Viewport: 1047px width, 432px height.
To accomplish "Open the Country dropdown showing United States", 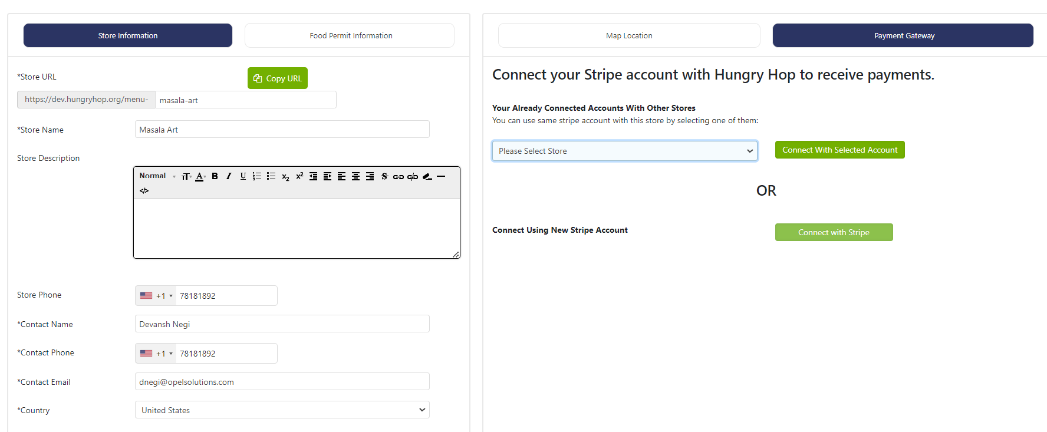I will click(x=282, y=410).
